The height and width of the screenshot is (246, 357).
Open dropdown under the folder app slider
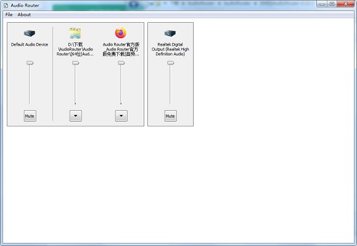coord(76,116)
